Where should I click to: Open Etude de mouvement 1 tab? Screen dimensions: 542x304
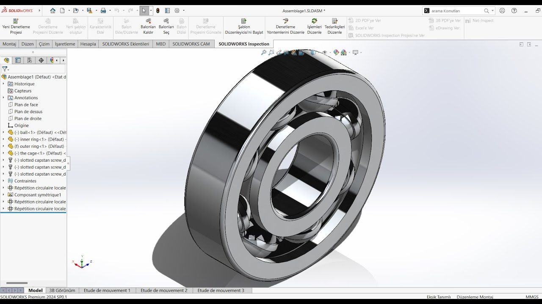click(x=107, y=290)
